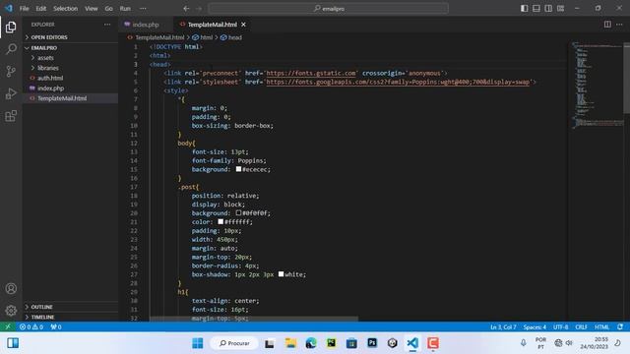
Task: Change language mode via HTML status item
Action: coord(601,326)
